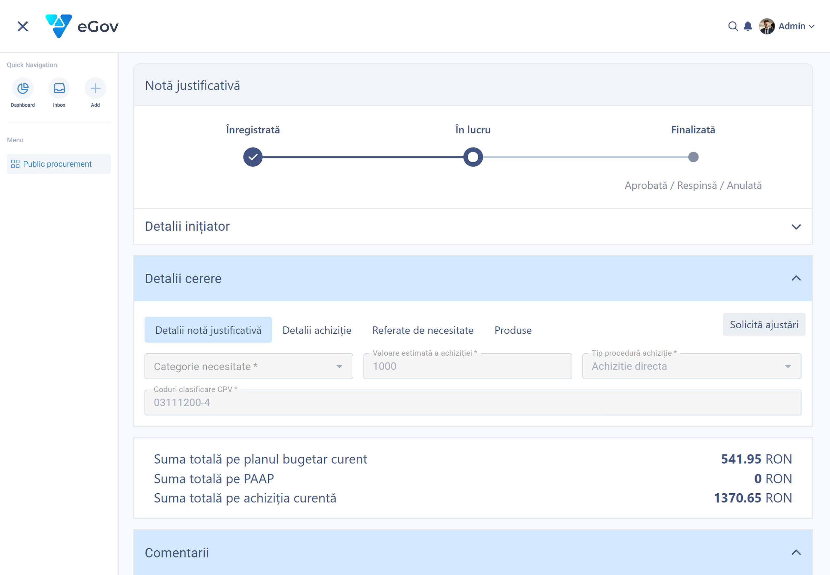Image resolution: width=830 pixels, height=575 pixels.
Task: Collapse the Comentarii section
Action: 796,552
